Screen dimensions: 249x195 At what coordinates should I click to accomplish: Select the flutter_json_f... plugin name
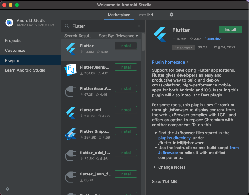[96, 174]
